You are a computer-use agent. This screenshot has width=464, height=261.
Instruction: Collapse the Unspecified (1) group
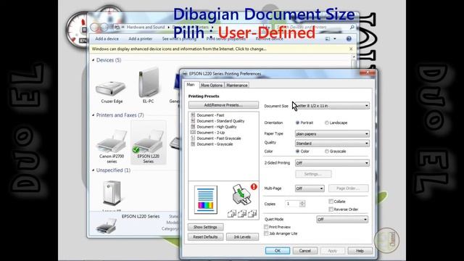pos(94,170)
